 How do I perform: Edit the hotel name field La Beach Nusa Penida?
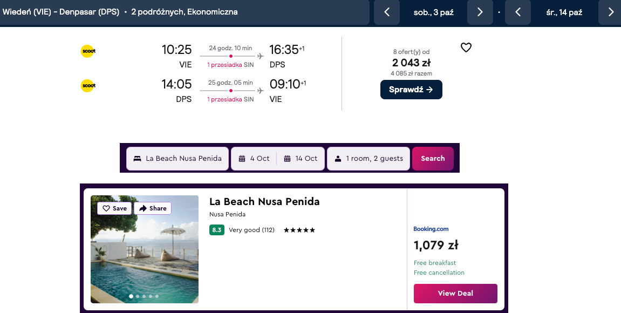tap(178, 159)
